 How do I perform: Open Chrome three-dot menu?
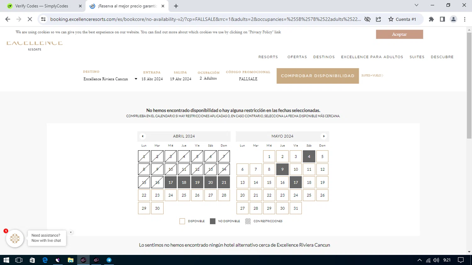[465, 19]
